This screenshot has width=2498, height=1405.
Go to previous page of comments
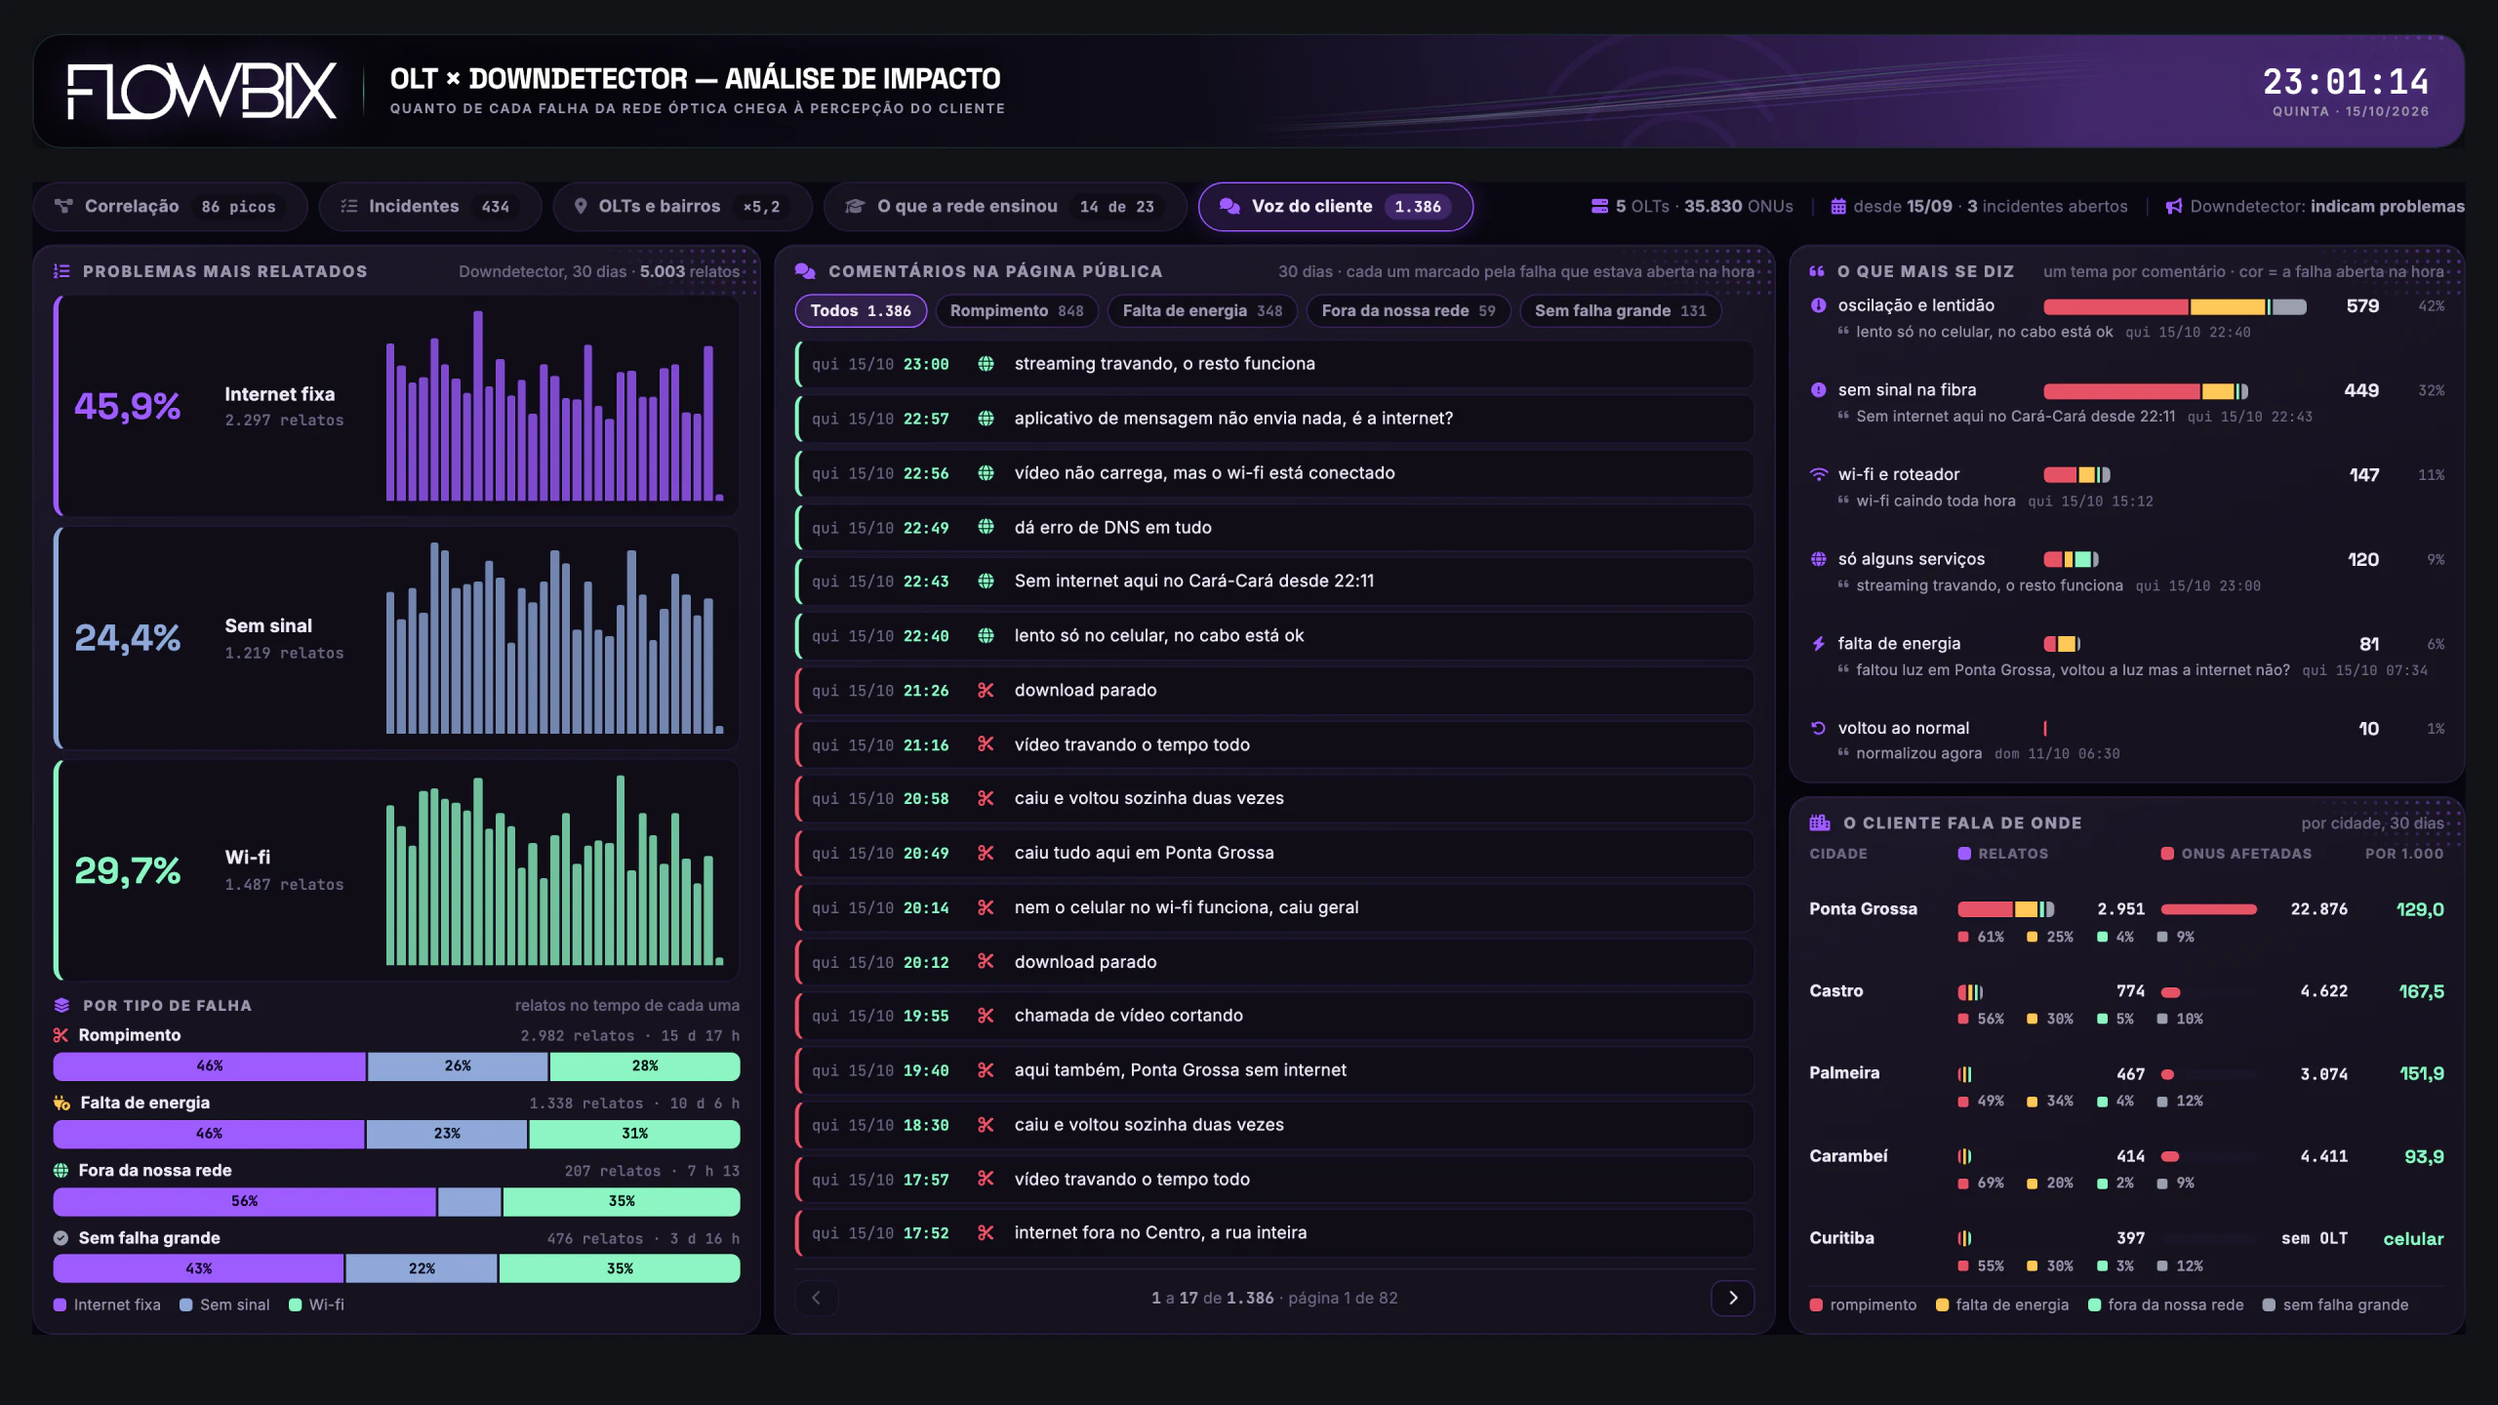coord(817,1298)
